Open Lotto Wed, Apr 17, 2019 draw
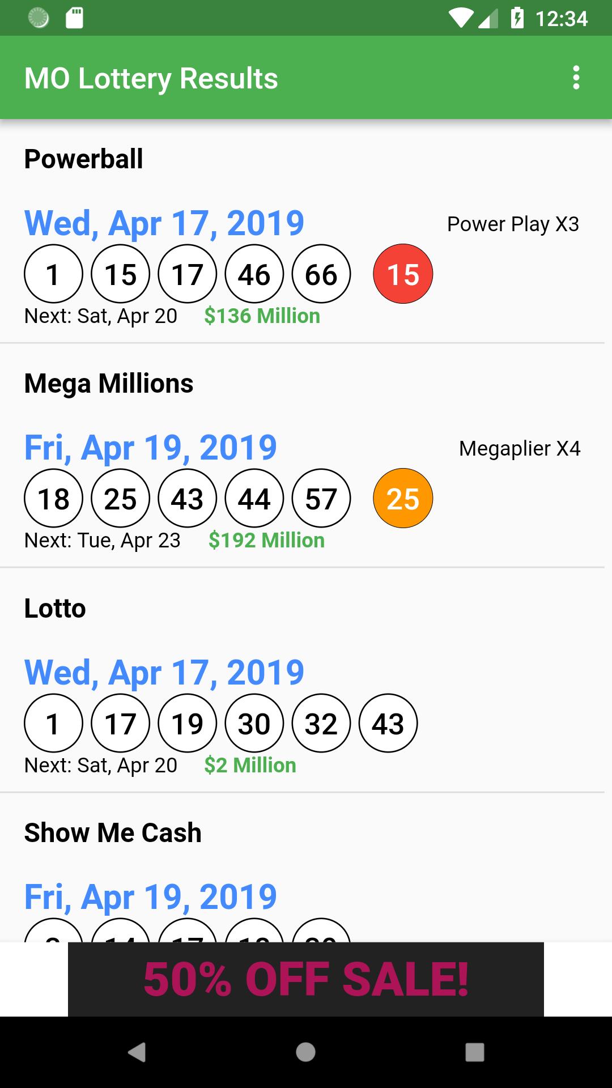This screenshot has width=612, height=1088. pos(164,673)
